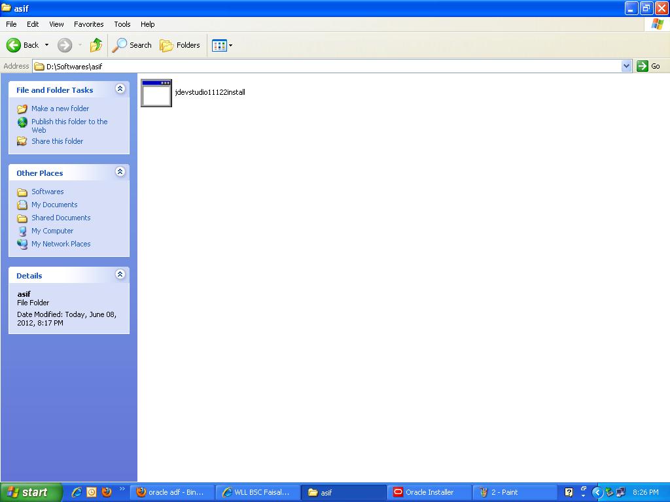This screenshot has width=670, height=502.
Task: Click Make a new folder
Action: coord(60,109)
